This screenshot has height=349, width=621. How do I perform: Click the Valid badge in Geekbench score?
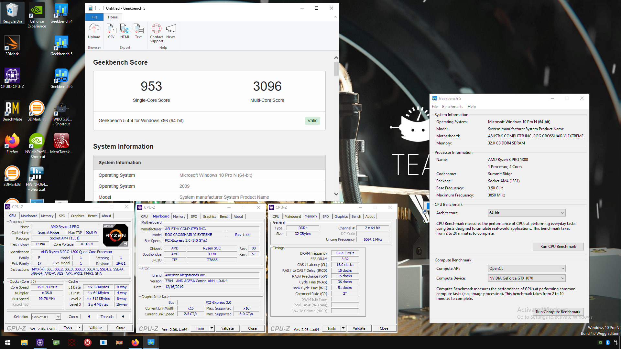[312, 121]
